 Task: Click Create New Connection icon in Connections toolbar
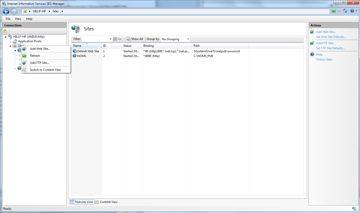(5, 31)
